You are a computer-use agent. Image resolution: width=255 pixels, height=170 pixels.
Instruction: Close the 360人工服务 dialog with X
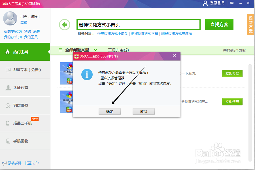coord(175,56)
